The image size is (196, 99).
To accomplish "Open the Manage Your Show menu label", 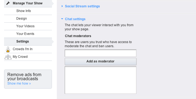I will tap(28, 3).
